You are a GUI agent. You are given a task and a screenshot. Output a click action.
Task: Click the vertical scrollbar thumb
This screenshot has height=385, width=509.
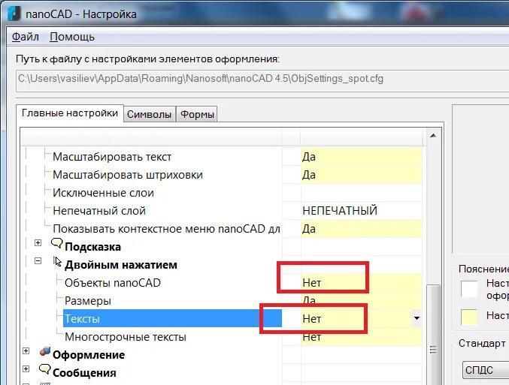433,335
